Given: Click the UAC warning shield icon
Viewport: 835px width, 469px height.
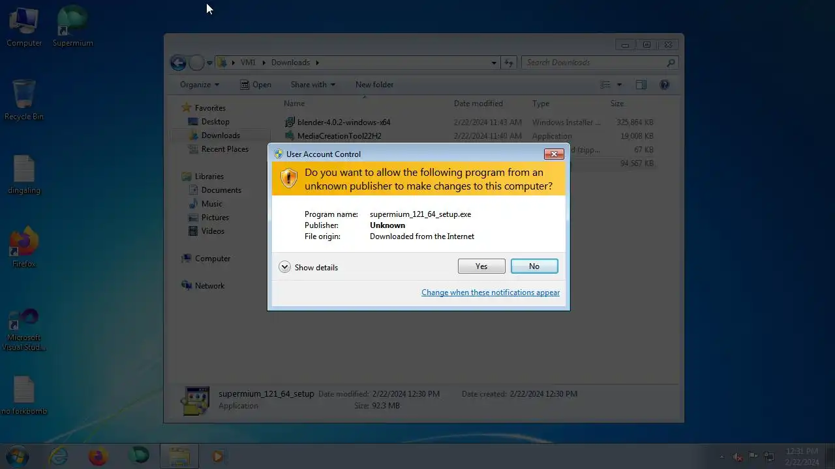Looking at the screenshot, I should pyautogui.click(x=288, y=178).
